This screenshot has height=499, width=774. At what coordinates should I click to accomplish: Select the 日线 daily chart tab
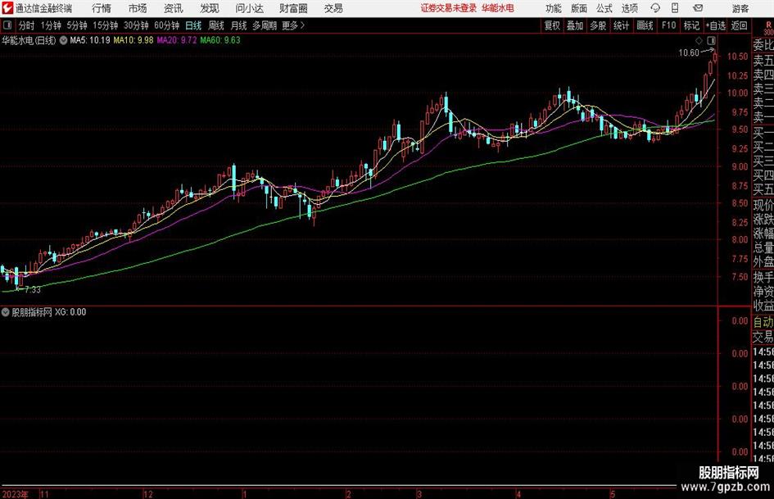(x=193, y=25)
